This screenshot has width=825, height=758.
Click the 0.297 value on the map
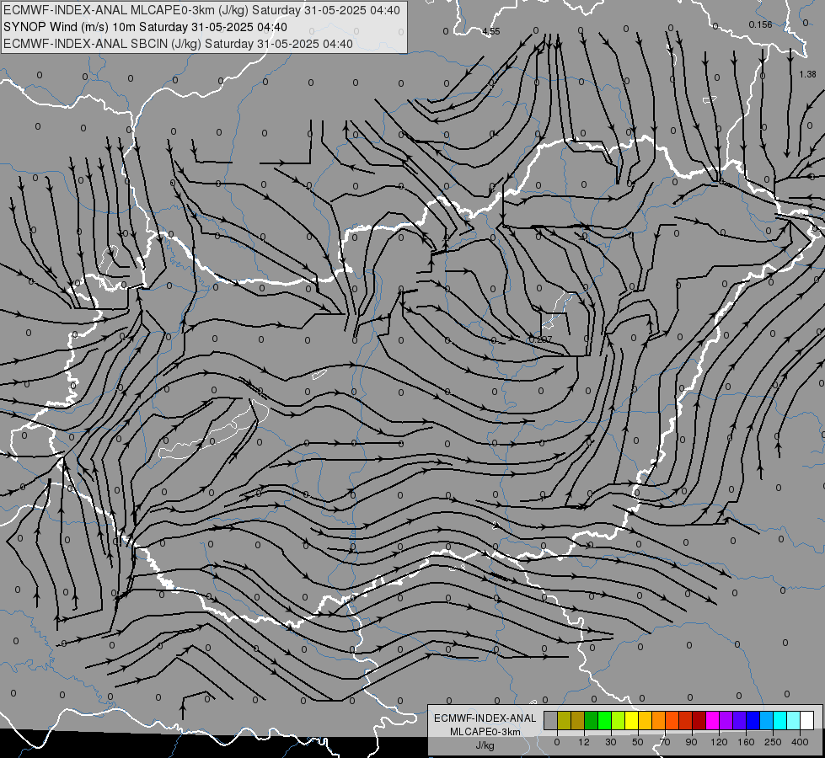click(541, 339)
